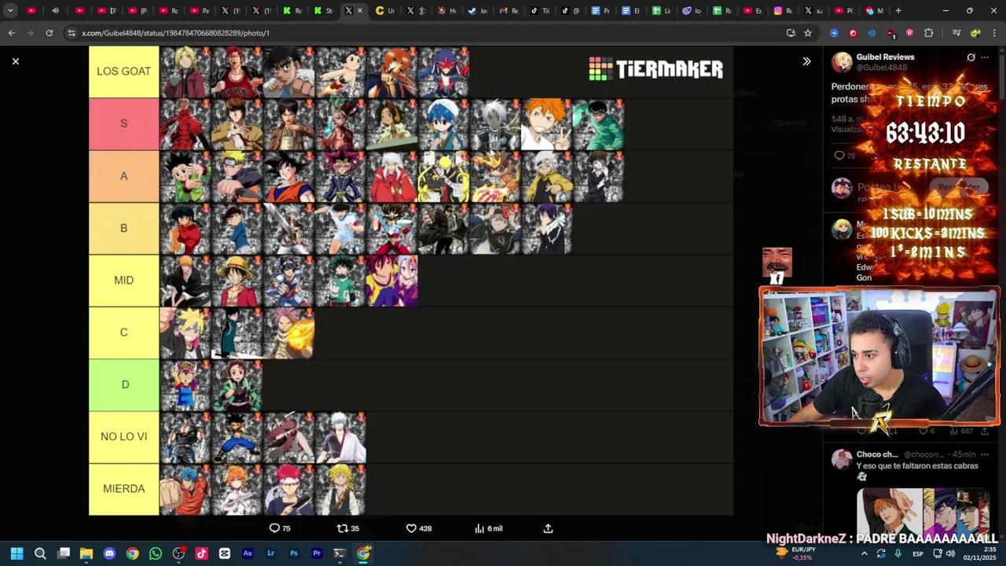1006x566 pixels.
Task: Collapse the sidebar with the double chevron
Action: [806, 61]
